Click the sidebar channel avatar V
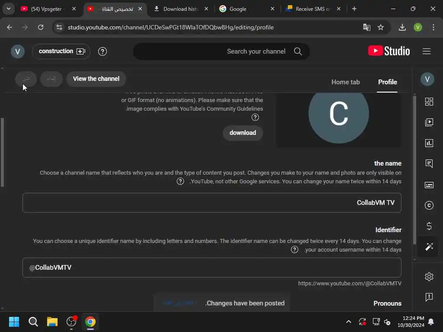This screenshot has height=332, width=443. coord(427,80)
